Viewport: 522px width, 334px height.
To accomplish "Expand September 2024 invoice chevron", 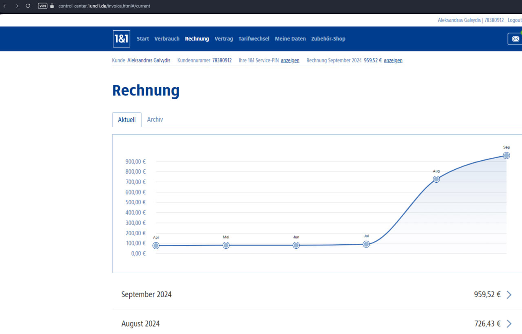I will [x=509, y=295].
